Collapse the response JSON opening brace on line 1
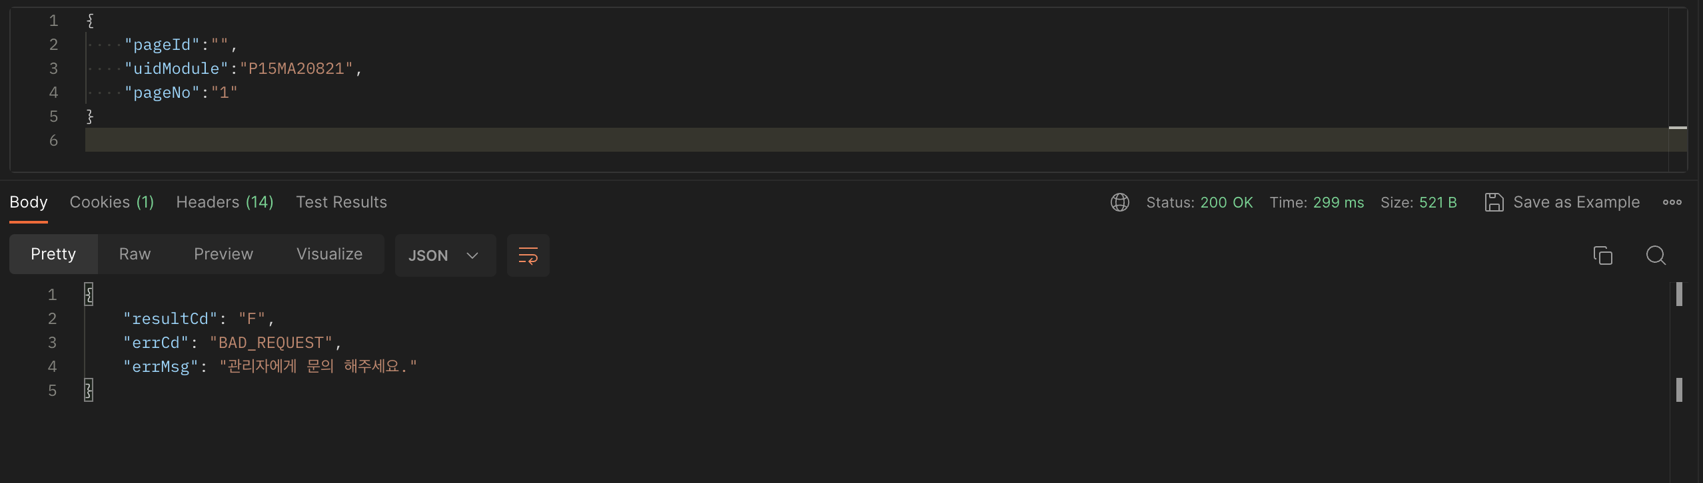 (89, 294)
